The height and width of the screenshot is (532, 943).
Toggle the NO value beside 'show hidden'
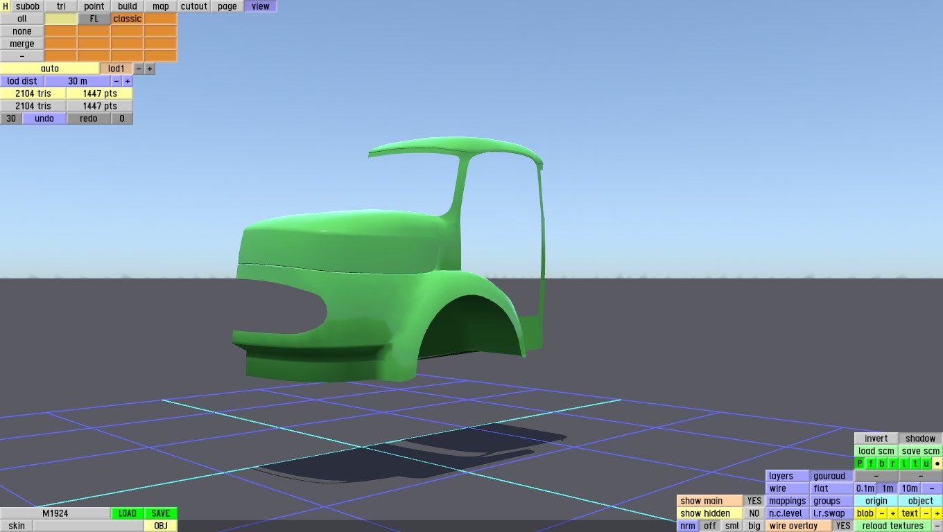pyautogui.click(x=754, y=513)
